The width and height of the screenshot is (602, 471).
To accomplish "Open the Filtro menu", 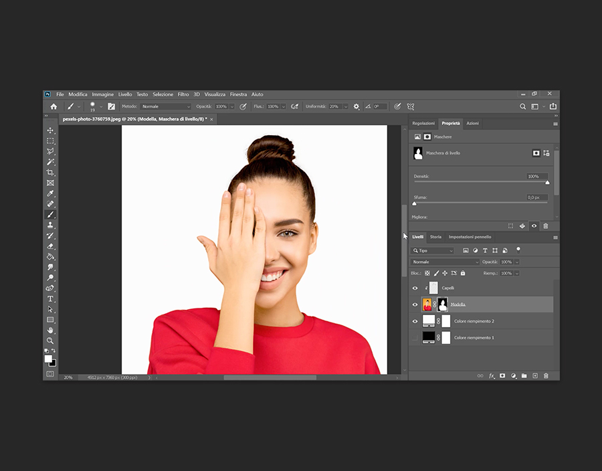I will click(183, 94).
